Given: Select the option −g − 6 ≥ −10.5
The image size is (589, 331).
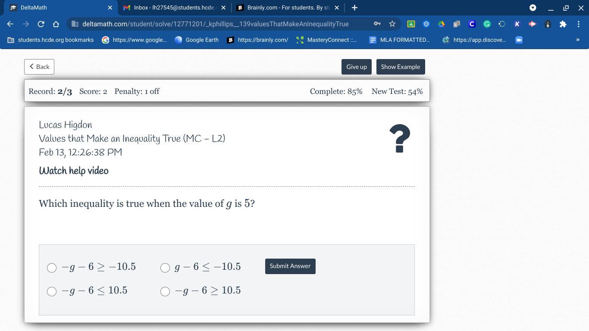Looking at the screenshot, I should pos(52,268).
